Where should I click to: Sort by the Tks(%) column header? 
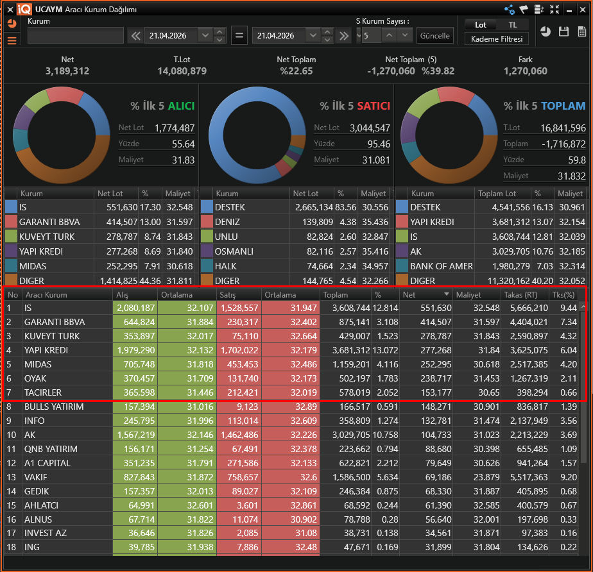pyautogui.click(x=563, y=295)
